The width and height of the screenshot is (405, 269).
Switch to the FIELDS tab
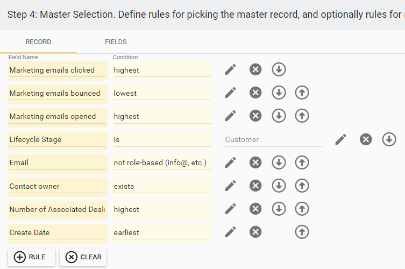click(116, 42)
